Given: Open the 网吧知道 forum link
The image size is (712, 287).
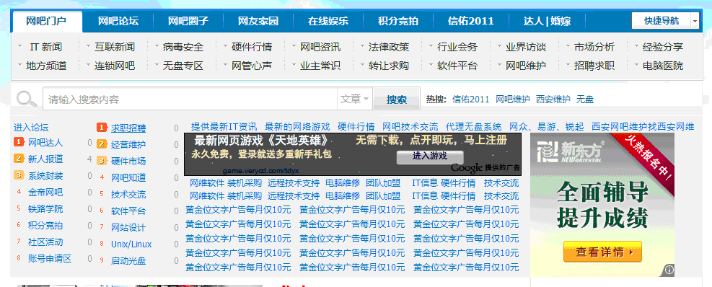Looking at the screenshot, I should [x=128, y=177].
